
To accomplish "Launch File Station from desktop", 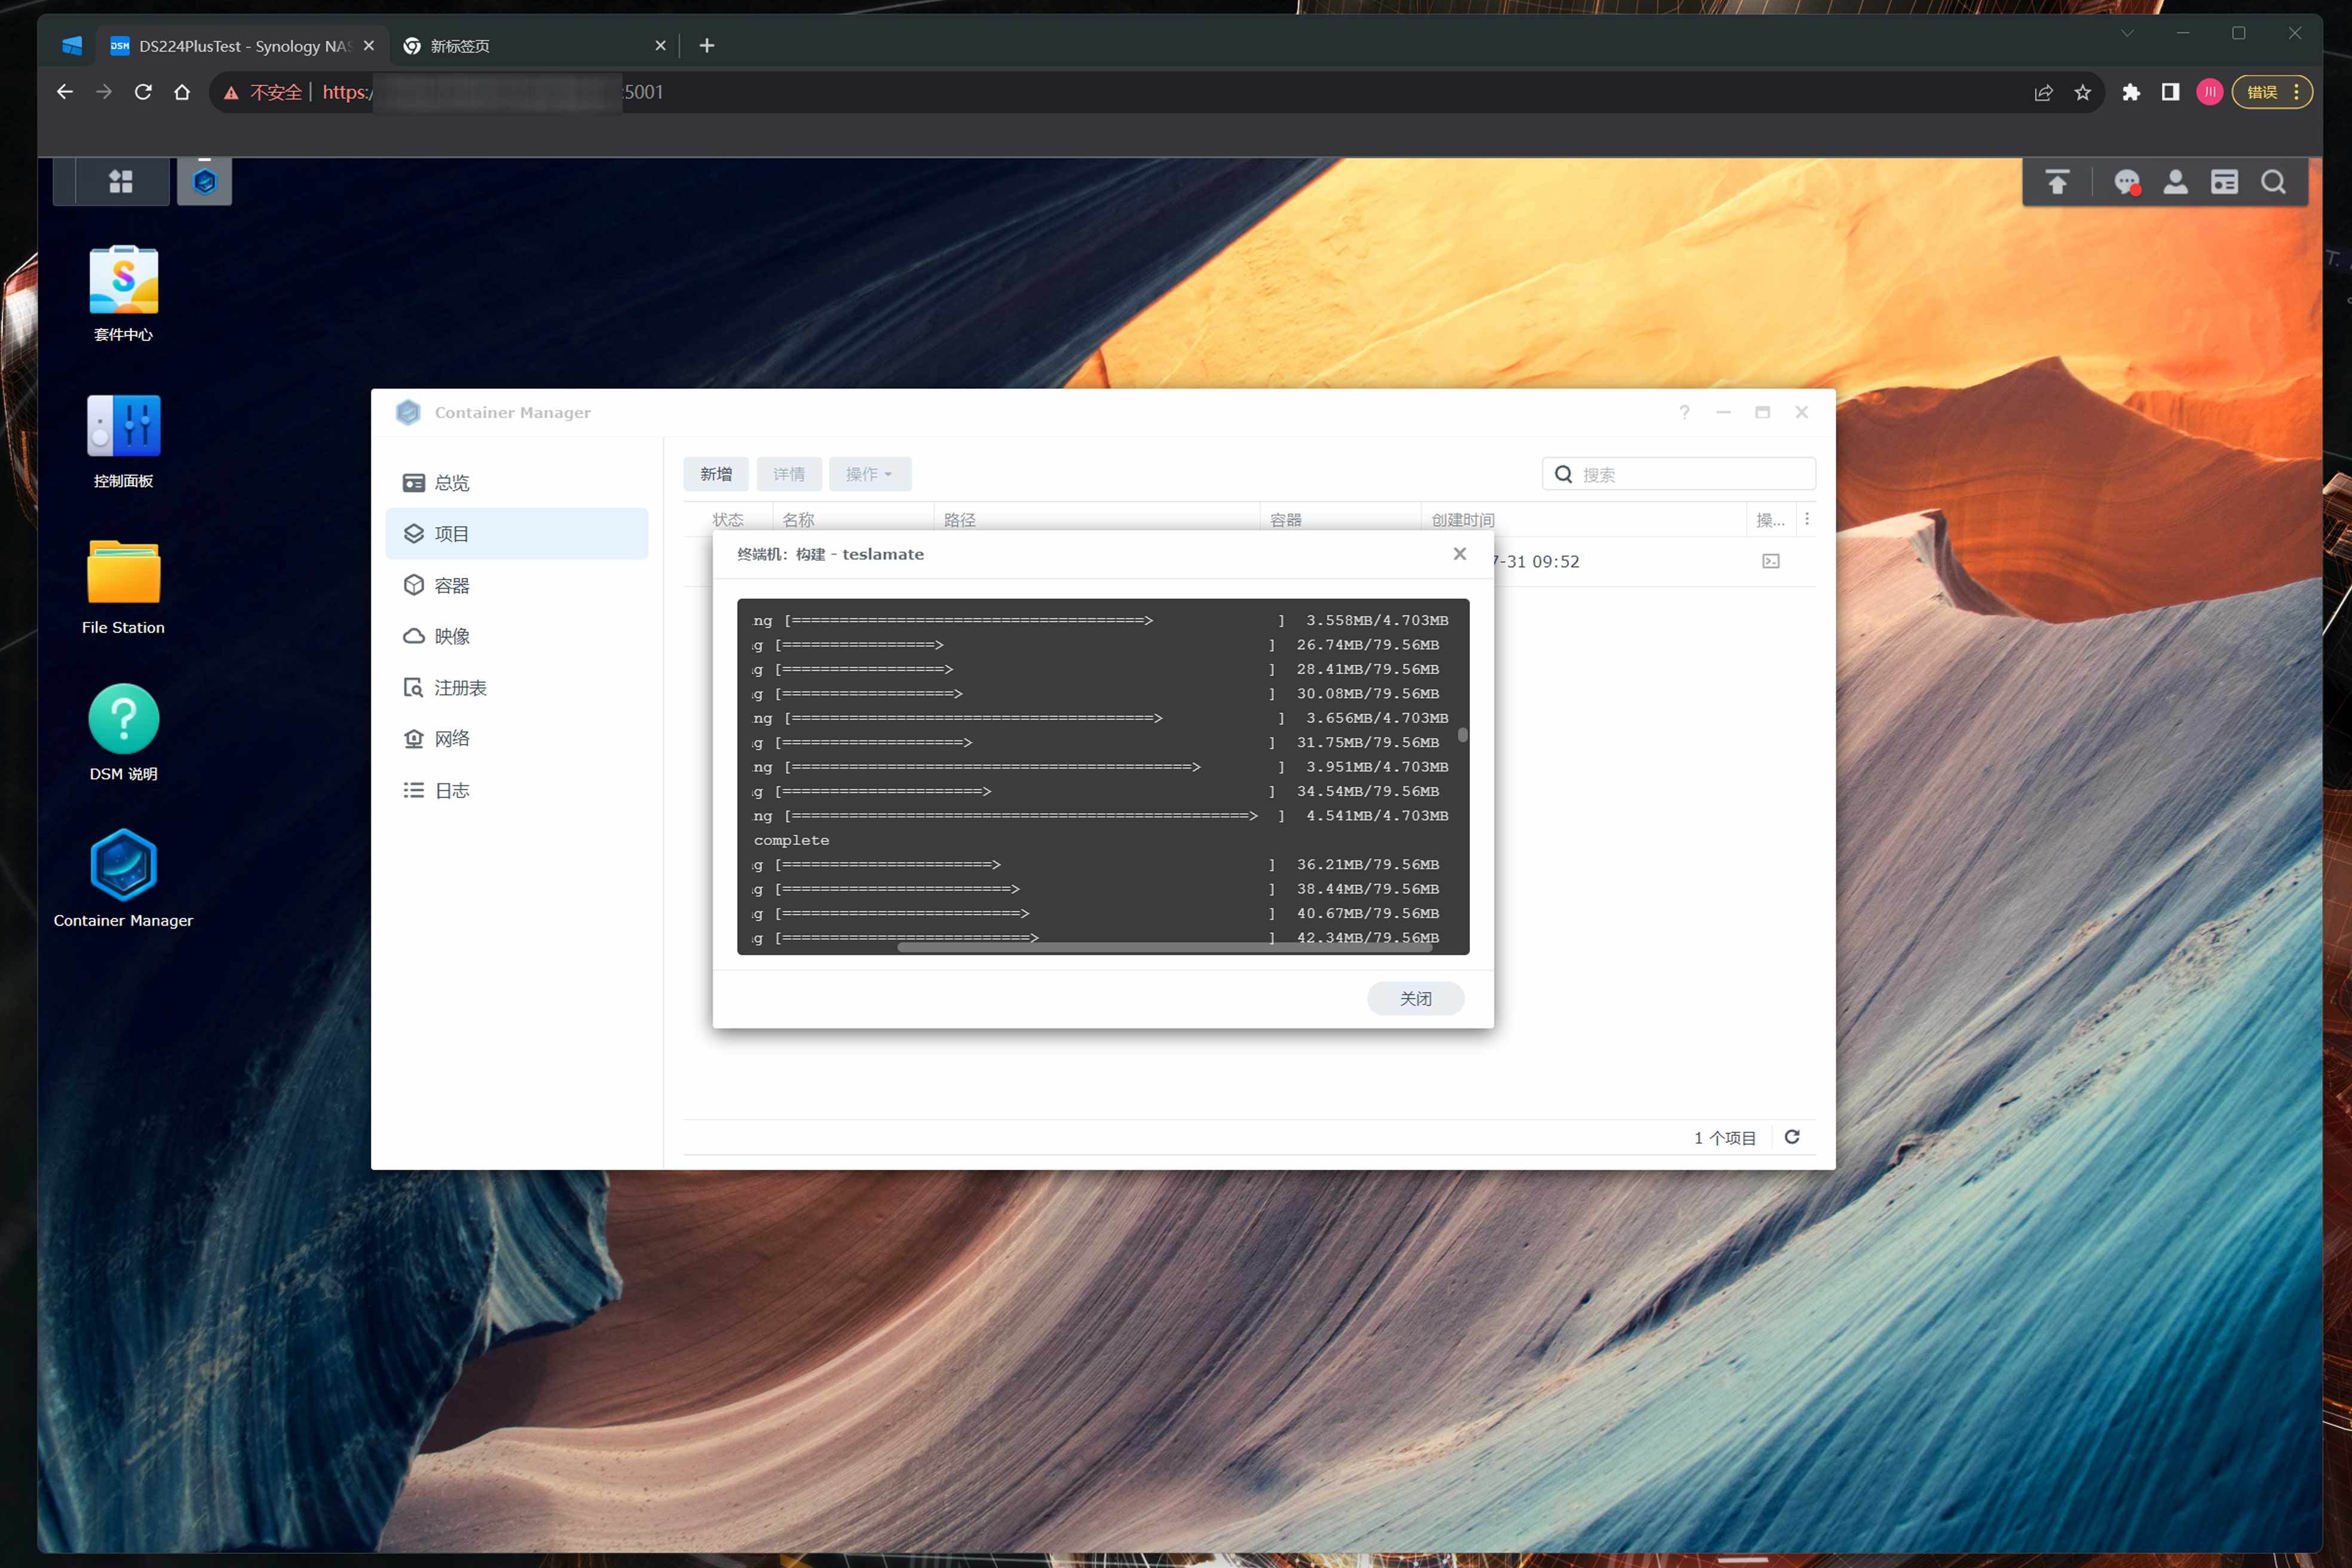I will point(123,573).
